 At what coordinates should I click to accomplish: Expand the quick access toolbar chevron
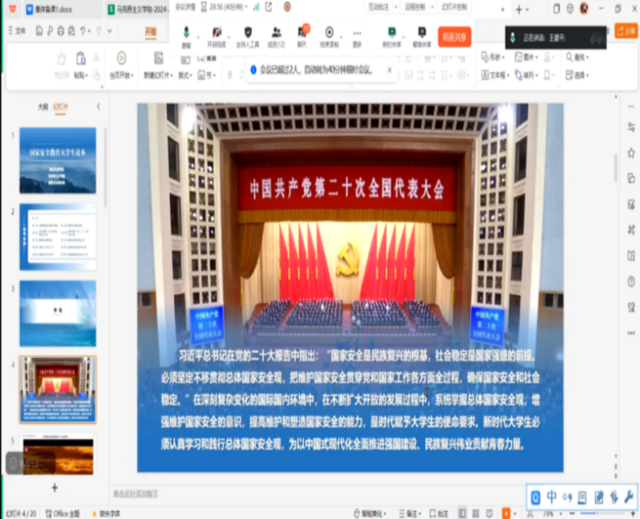click(x=109, y=31)
